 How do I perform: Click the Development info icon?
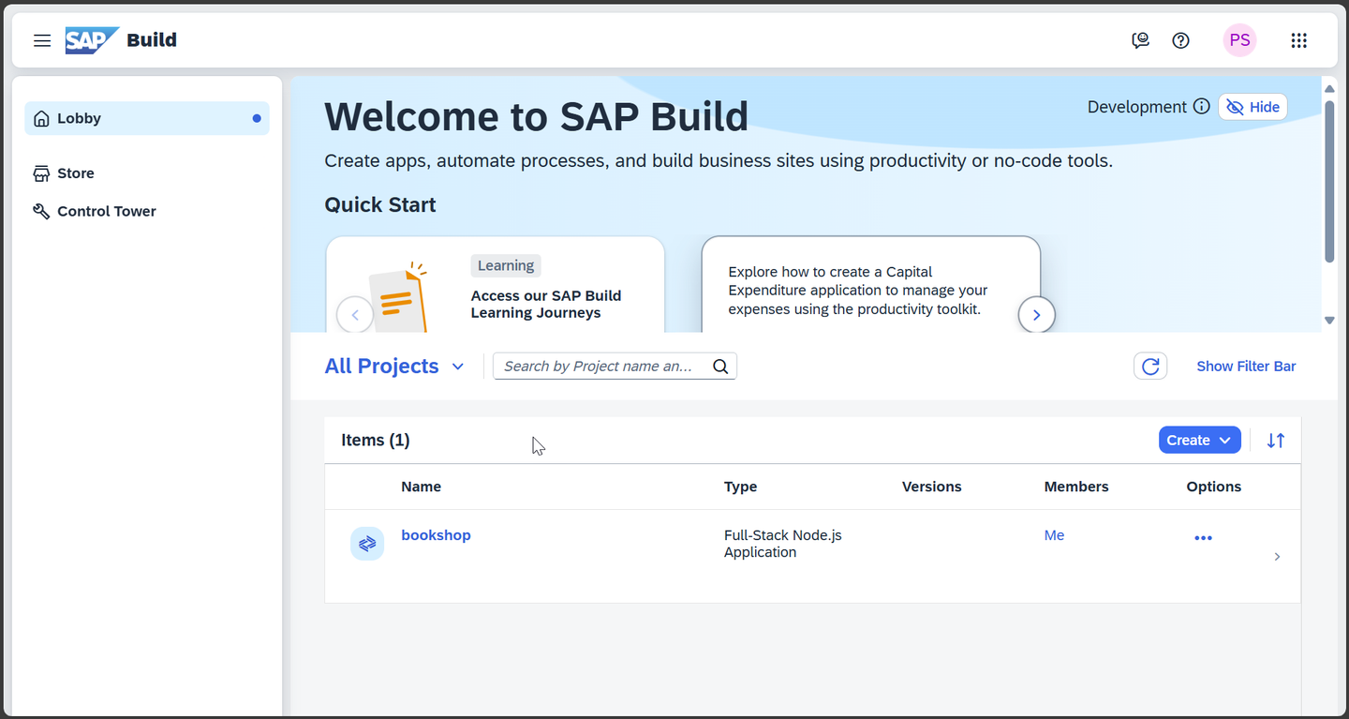[x=1202, y=107]
